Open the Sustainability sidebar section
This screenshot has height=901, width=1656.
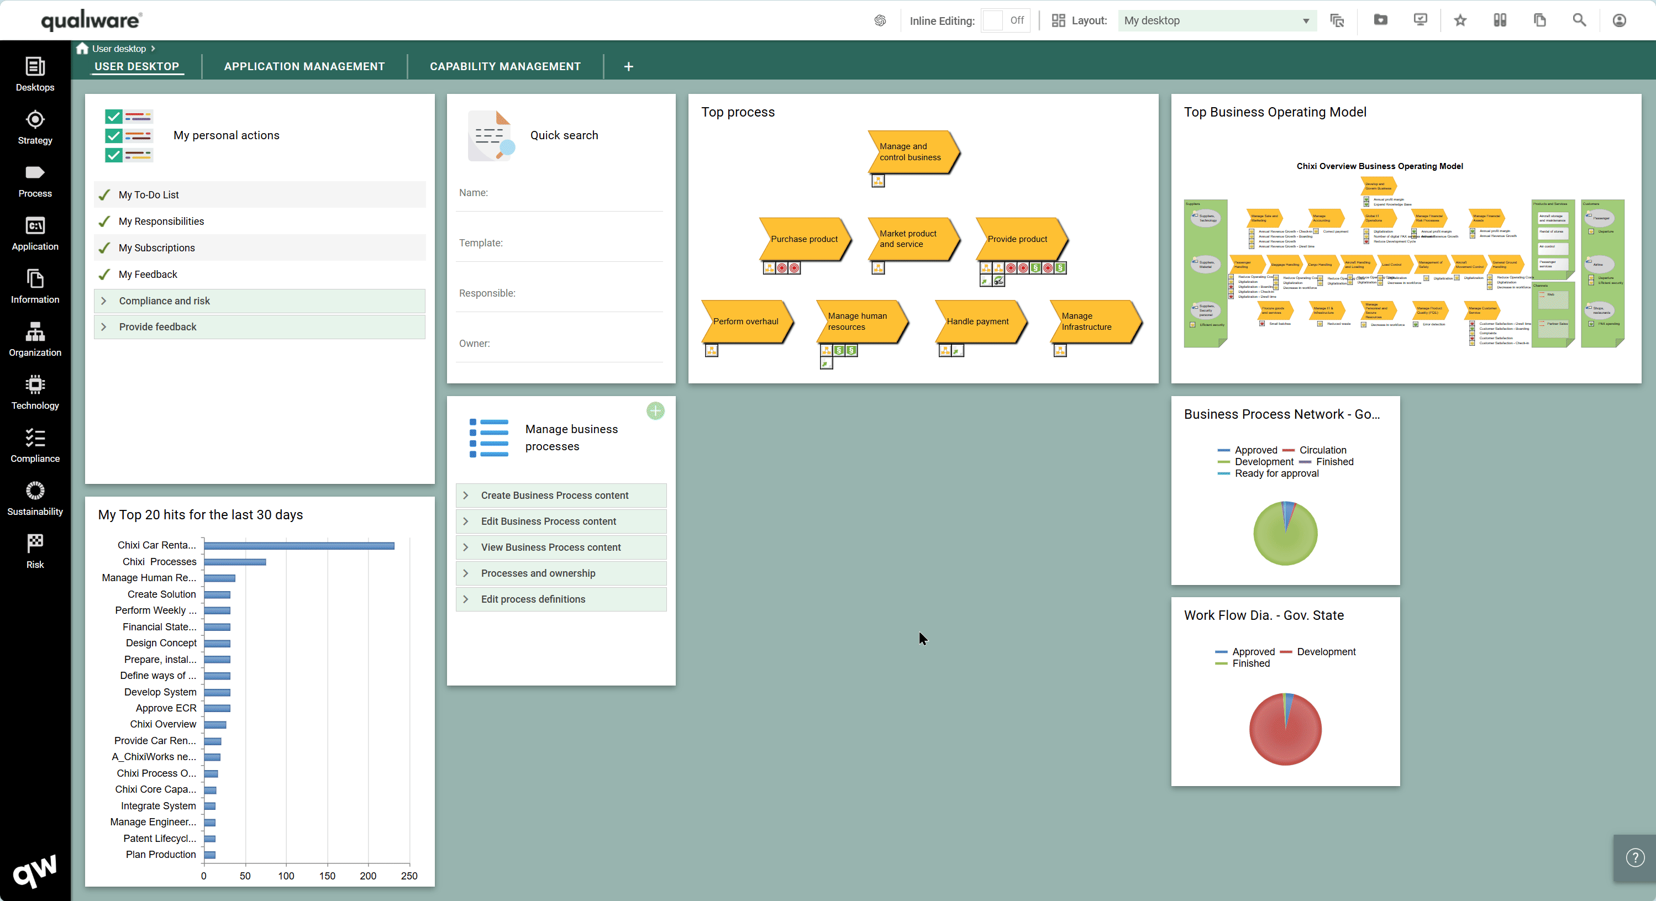coord(35,499)
